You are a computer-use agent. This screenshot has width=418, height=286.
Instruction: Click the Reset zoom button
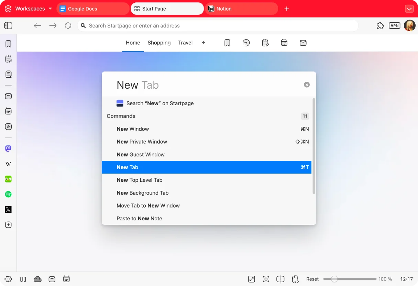click(x=312, y=279)
